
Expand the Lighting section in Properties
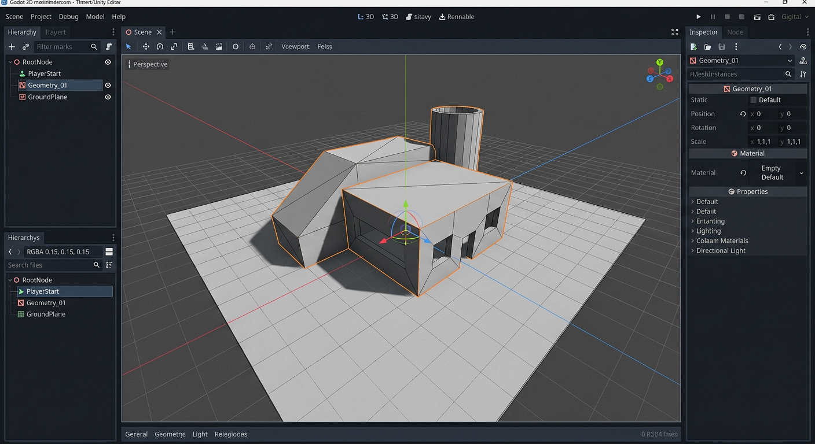point(708,231)
